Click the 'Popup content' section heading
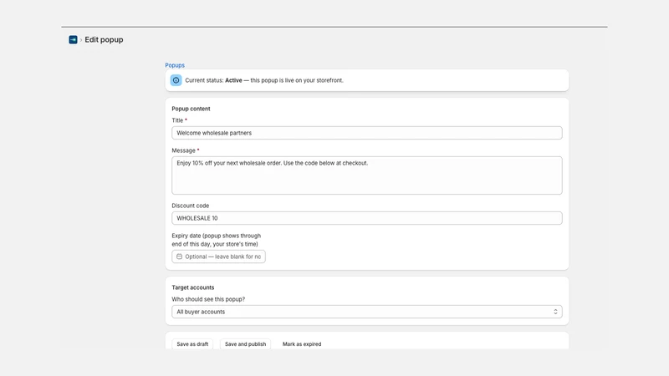This screenshot has width=669, height=376. (x=192, y=109)
